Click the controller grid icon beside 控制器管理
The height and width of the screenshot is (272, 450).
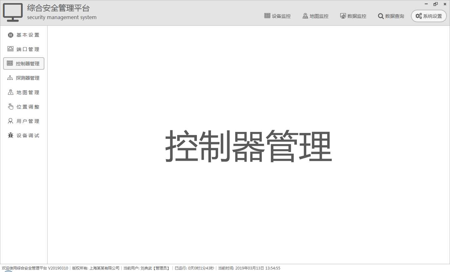(10, 63)
